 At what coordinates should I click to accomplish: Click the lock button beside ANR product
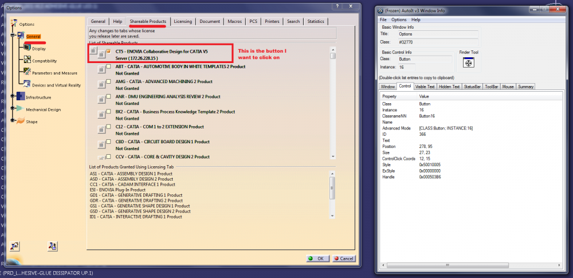tap(101, 99)
